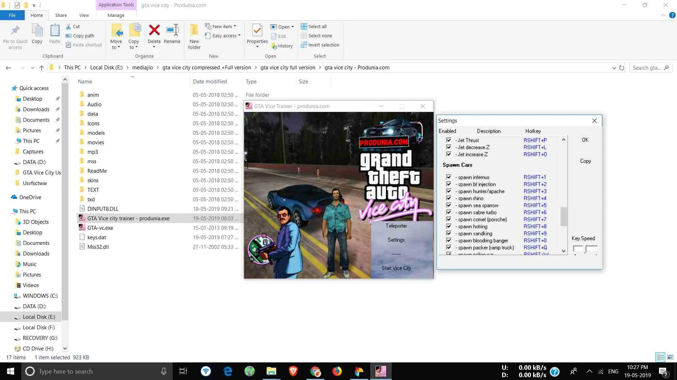The width and height of the screenshot is (677, 380).
Task: Toggle the spawn infernus checkbox
Action: [x=449, y=177]
